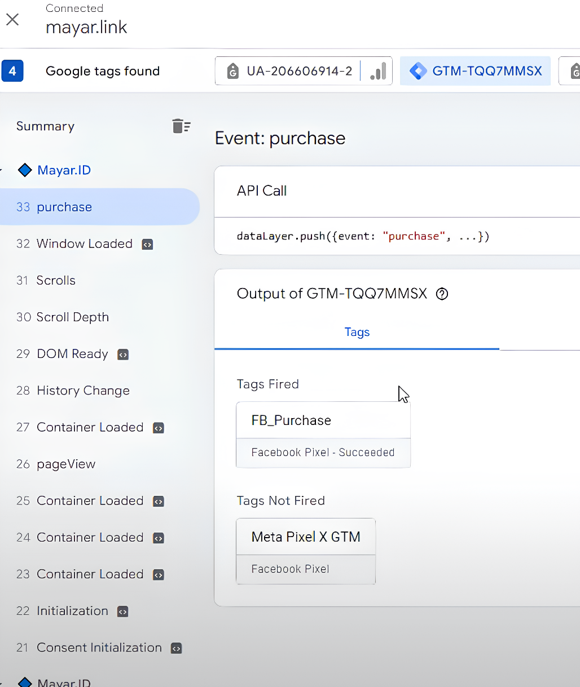Click code icon next to DOM Ready
The image size is (580, 687).
coord(123,354)
